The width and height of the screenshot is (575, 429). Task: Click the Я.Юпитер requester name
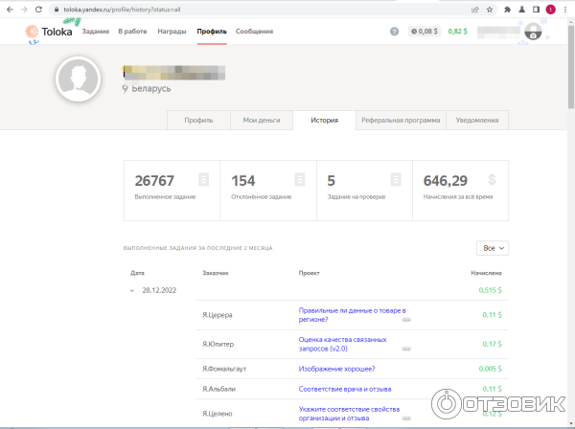coord(218,344)
